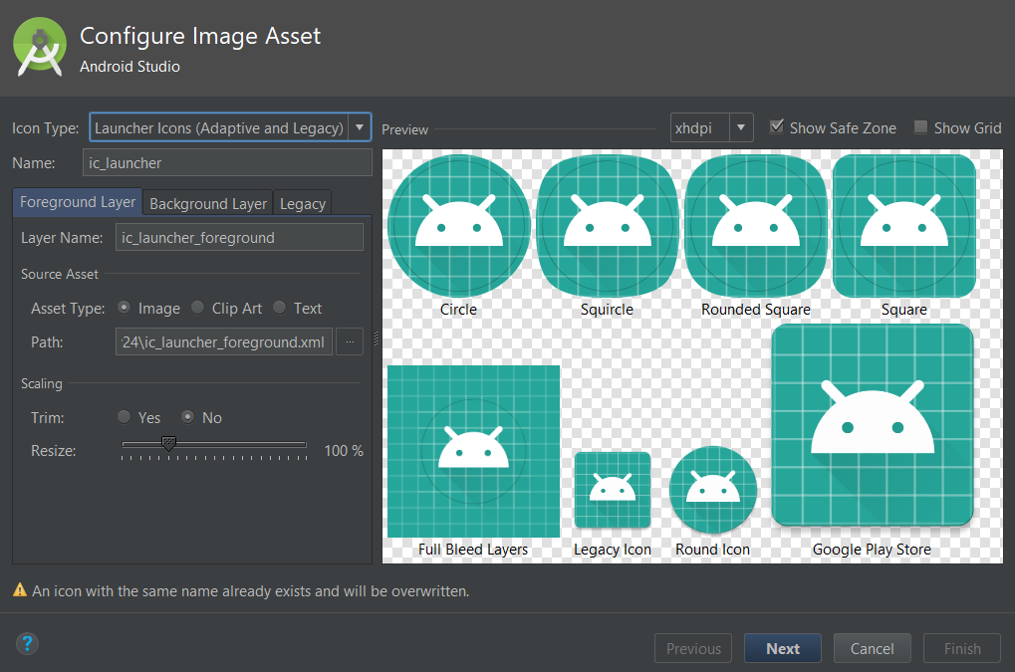Open help with the question mark icon
Screen dimensions: 1015x672
(27, 643)
